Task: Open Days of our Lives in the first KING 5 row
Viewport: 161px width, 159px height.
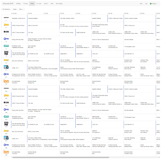Action: coord(43,25)
